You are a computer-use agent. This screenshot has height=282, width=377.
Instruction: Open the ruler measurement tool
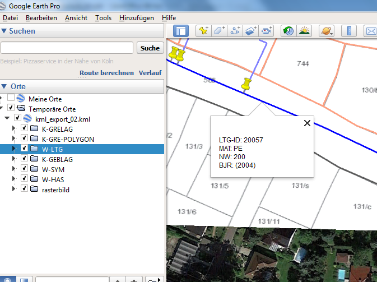[x=348, y=31]
